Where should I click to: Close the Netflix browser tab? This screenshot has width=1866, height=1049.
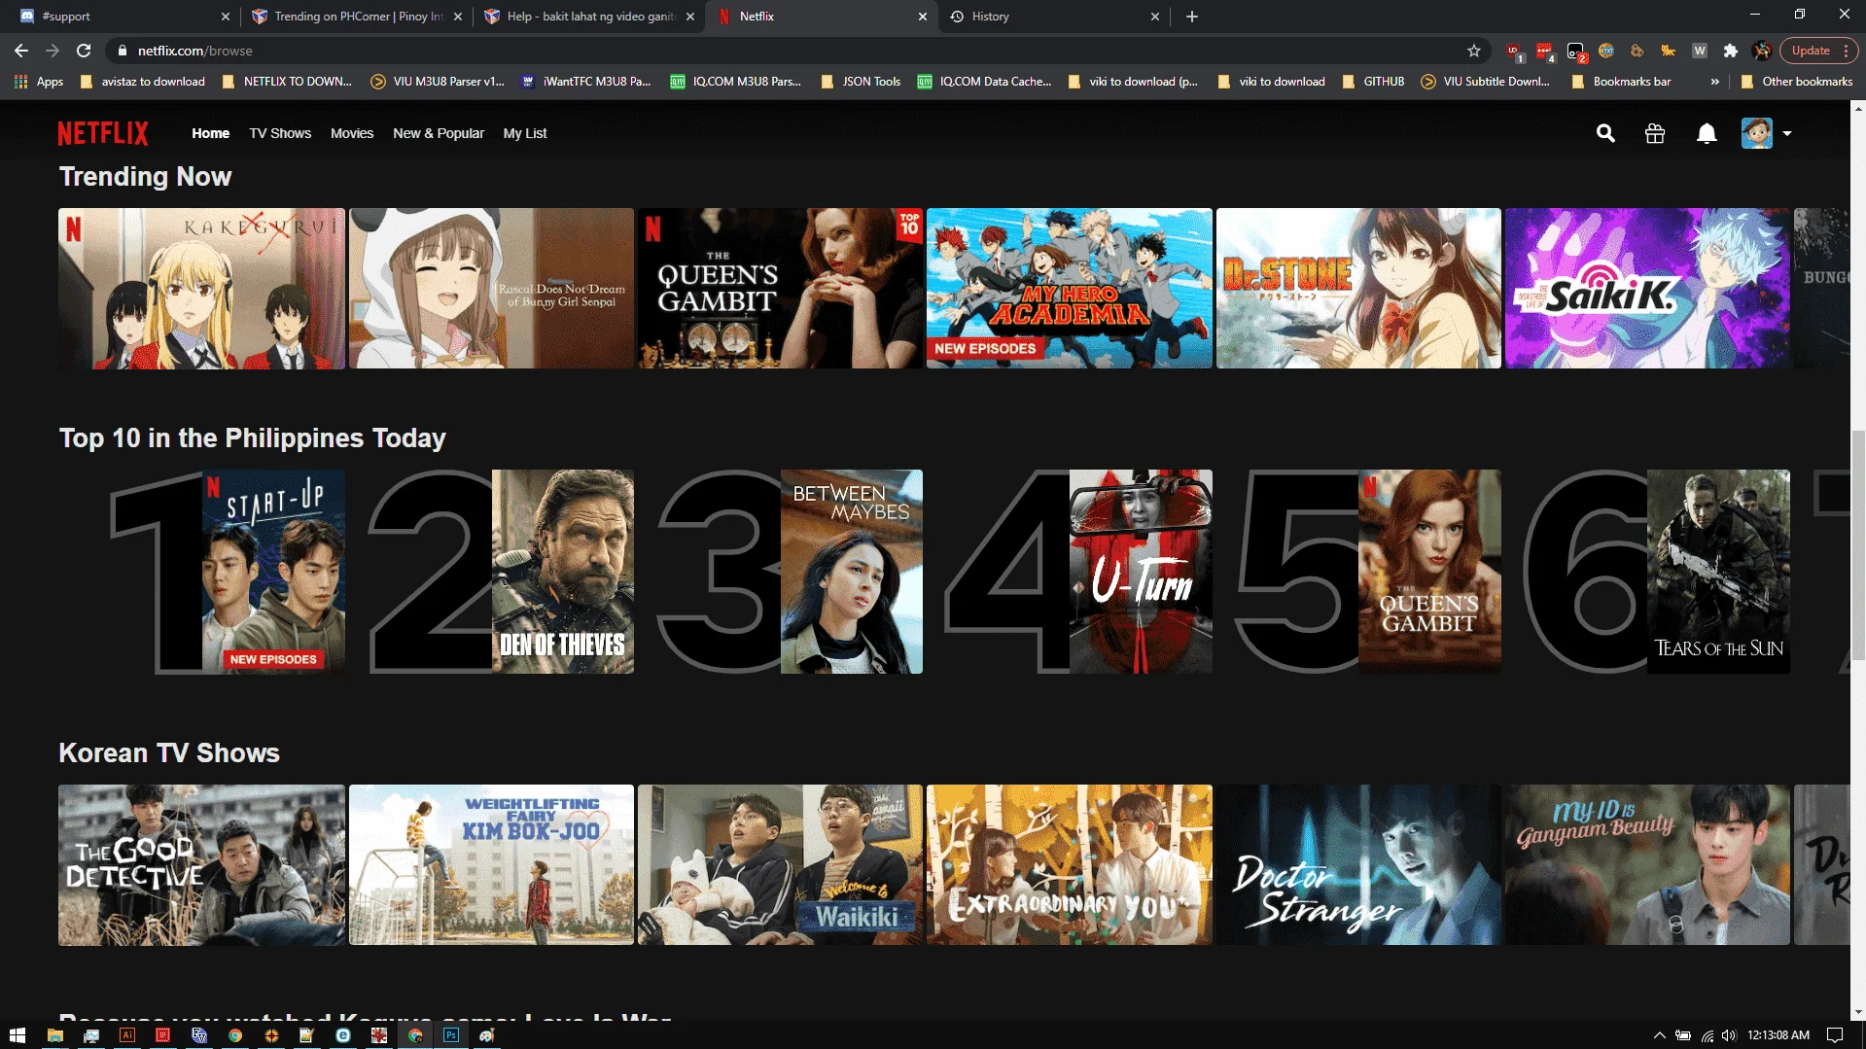click(922, 17)
